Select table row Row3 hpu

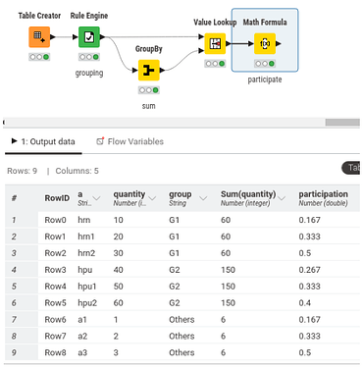182,270
